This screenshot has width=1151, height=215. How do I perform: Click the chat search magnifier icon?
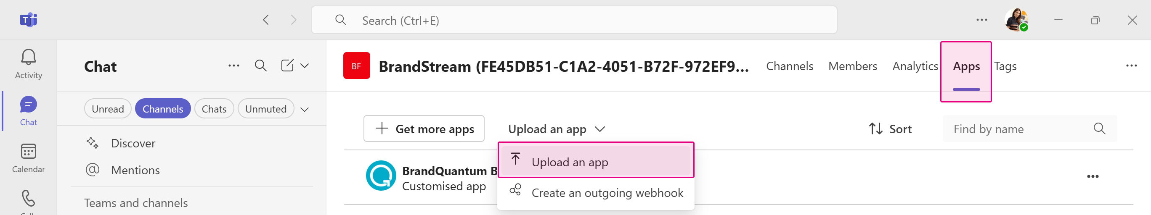point(260,66)
